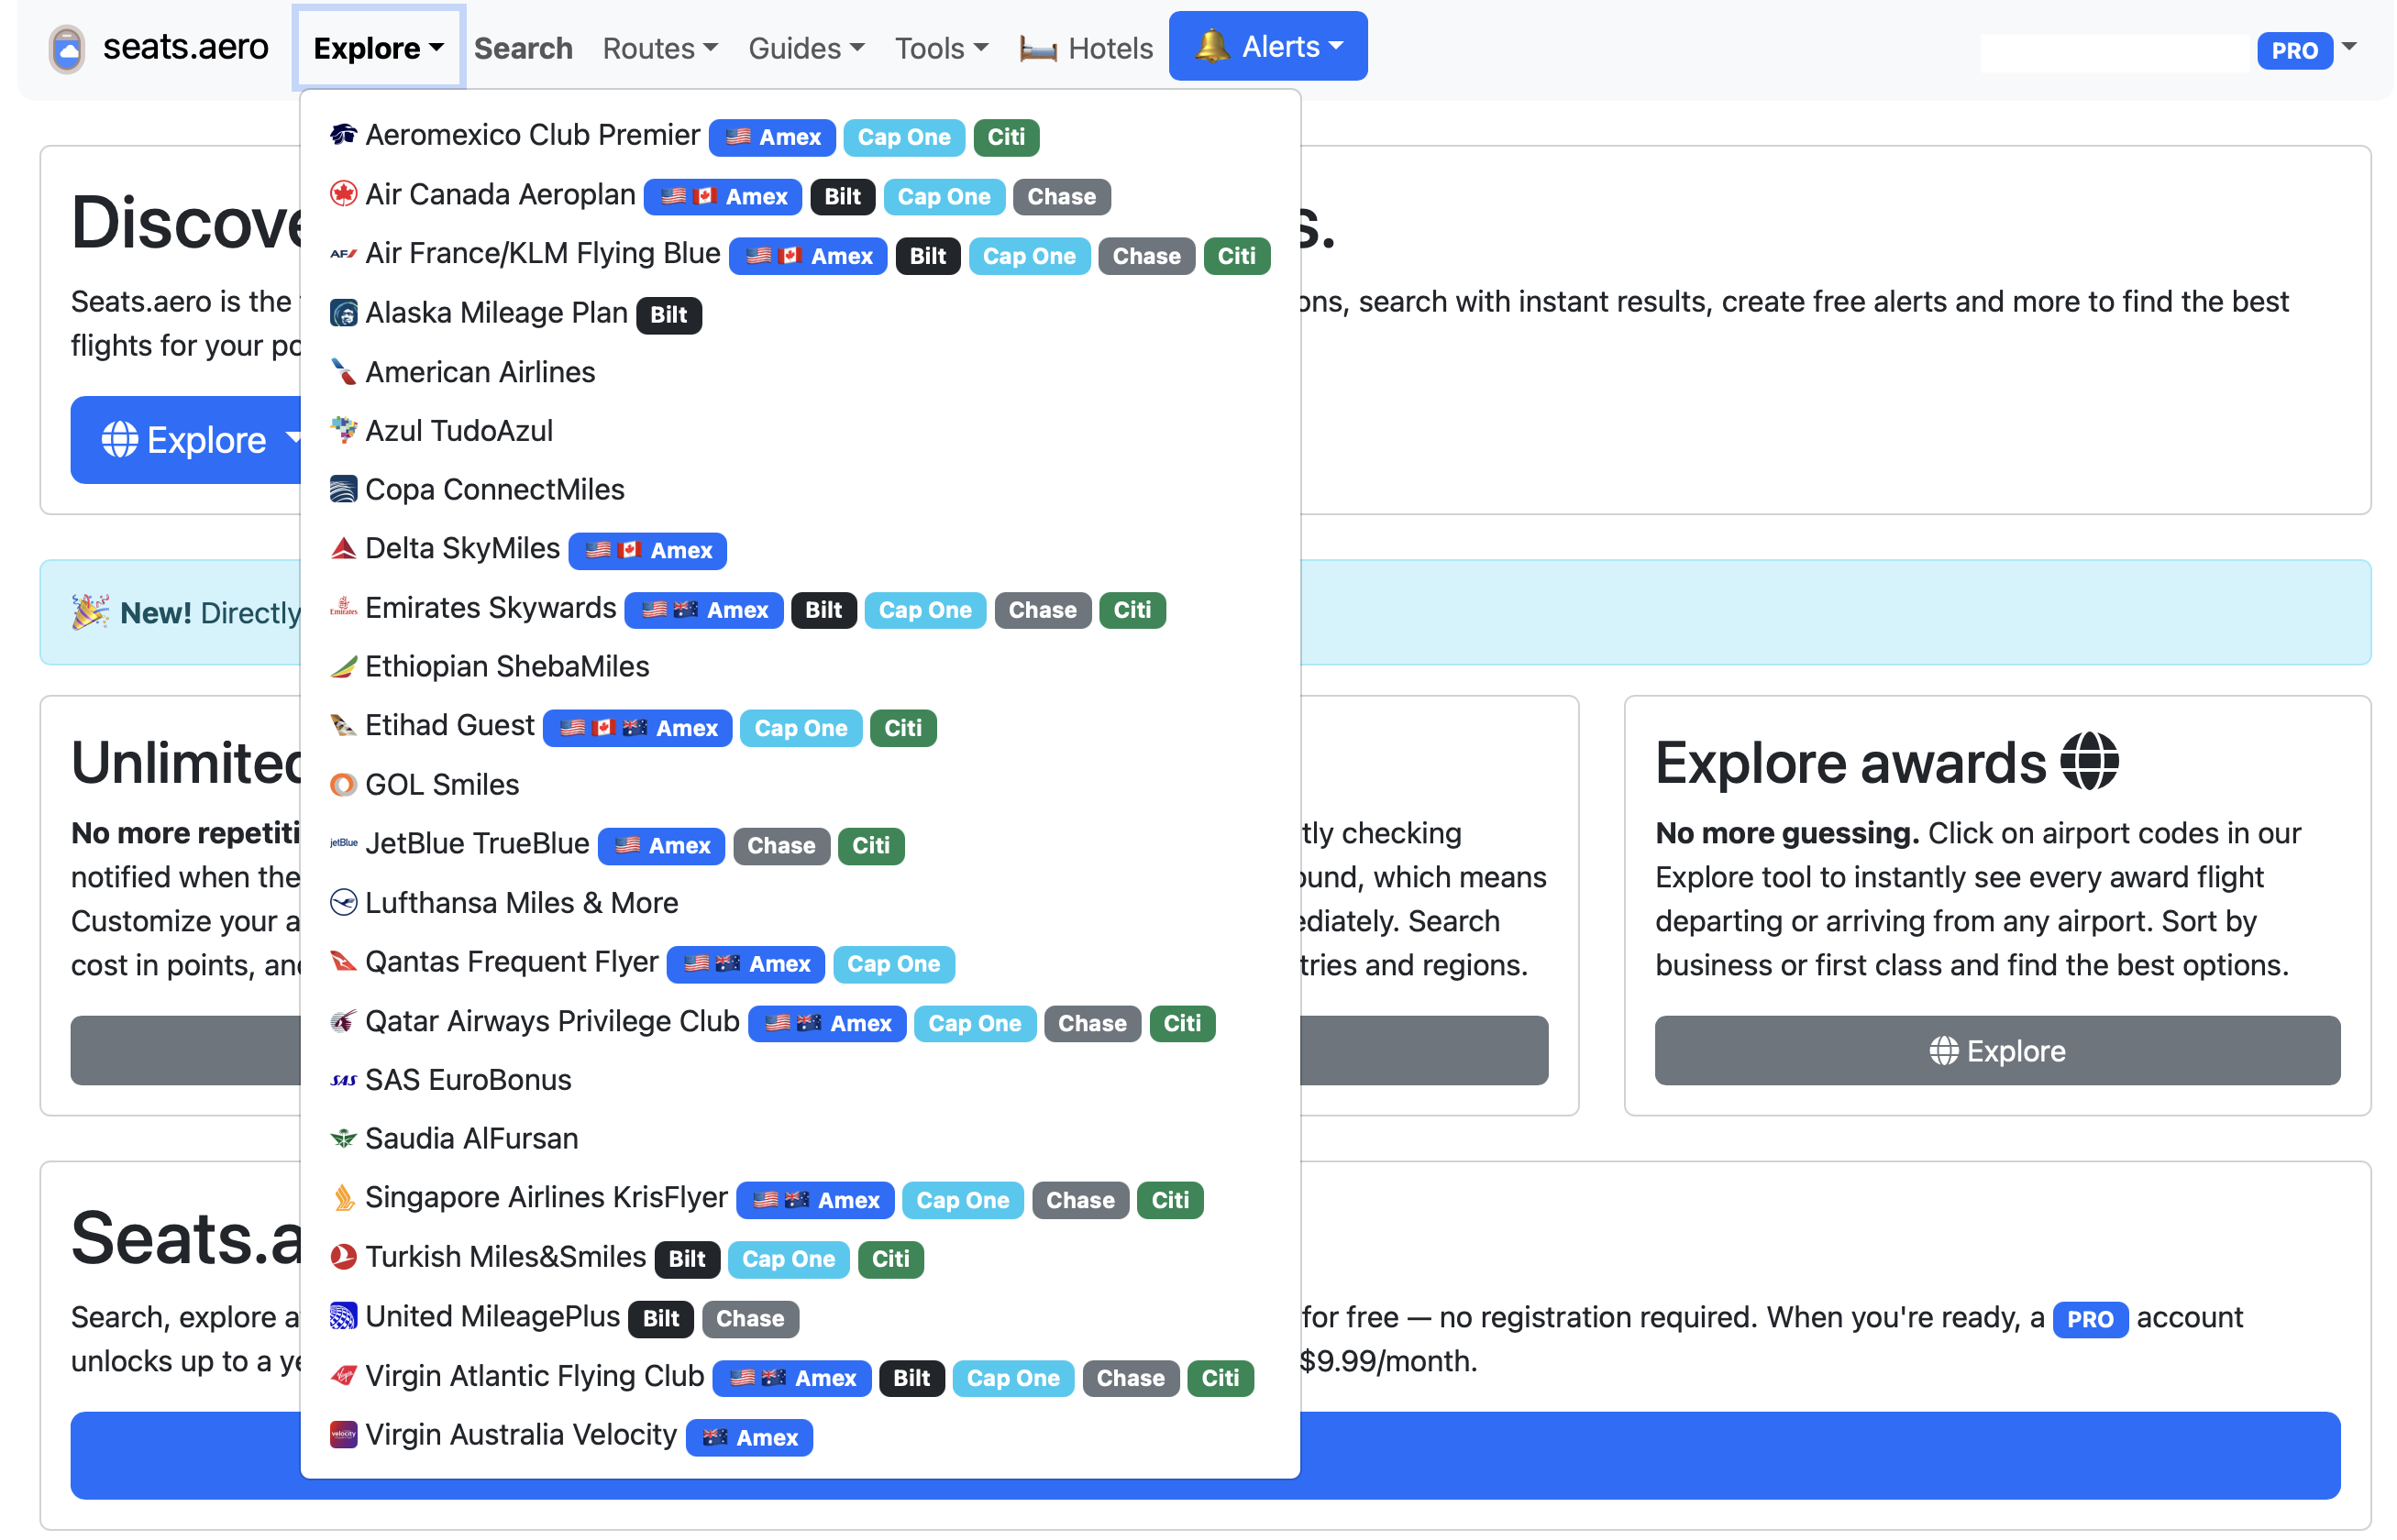
Task: Expand the Routes dropdown menu
Action: (660, 48)
